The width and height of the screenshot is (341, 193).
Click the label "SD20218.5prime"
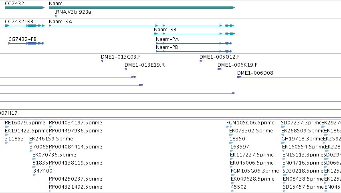pyautogui.click(x=303, y=171)
